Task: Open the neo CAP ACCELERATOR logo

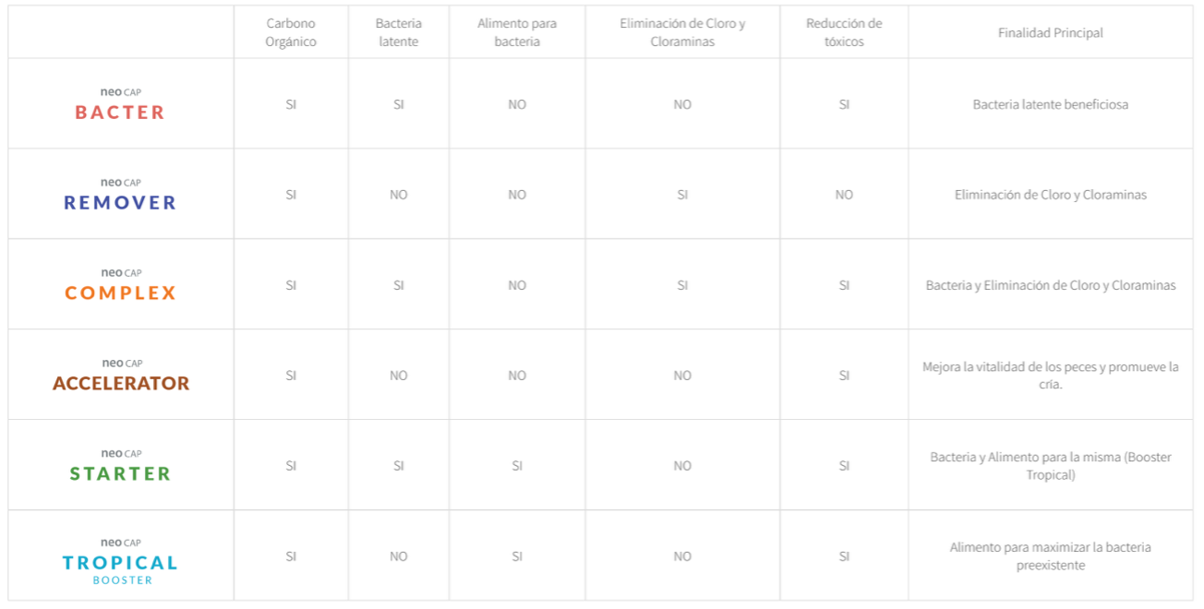Action: click(x=121, y=376)
